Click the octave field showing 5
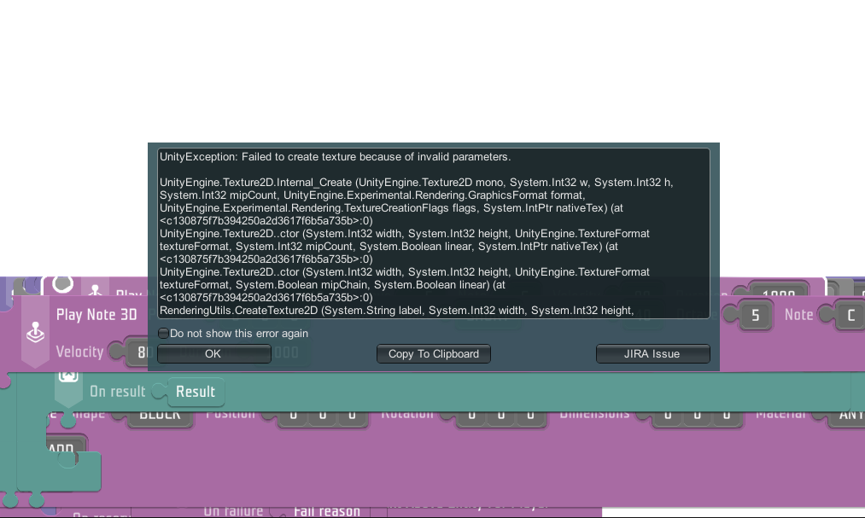The height and width of the screenshot is (518, 865). (755, 316)
